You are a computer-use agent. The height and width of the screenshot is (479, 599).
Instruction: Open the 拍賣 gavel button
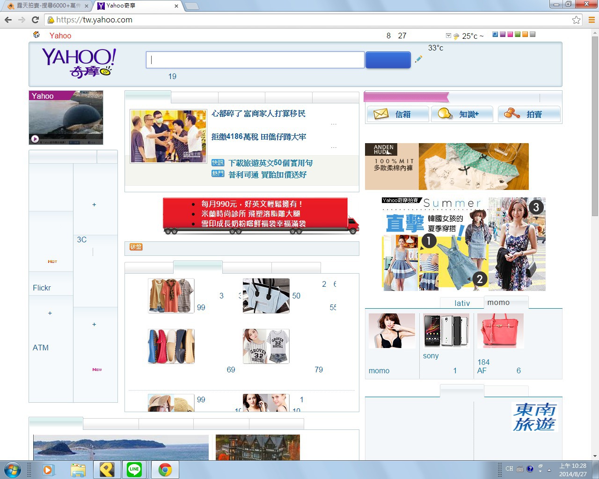click(x=529, y=114)
